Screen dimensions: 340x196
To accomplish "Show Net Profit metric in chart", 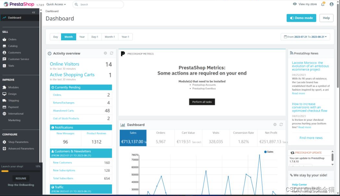I will (x=271, y=138).
